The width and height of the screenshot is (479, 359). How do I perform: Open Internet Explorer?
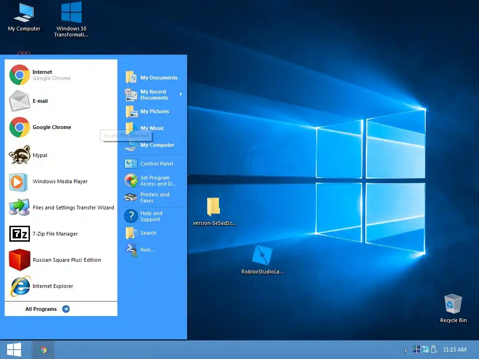(x=61, y=287)
